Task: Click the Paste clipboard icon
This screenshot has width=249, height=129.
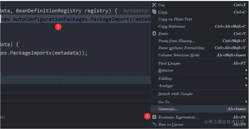Action: (x=154, y=33)
